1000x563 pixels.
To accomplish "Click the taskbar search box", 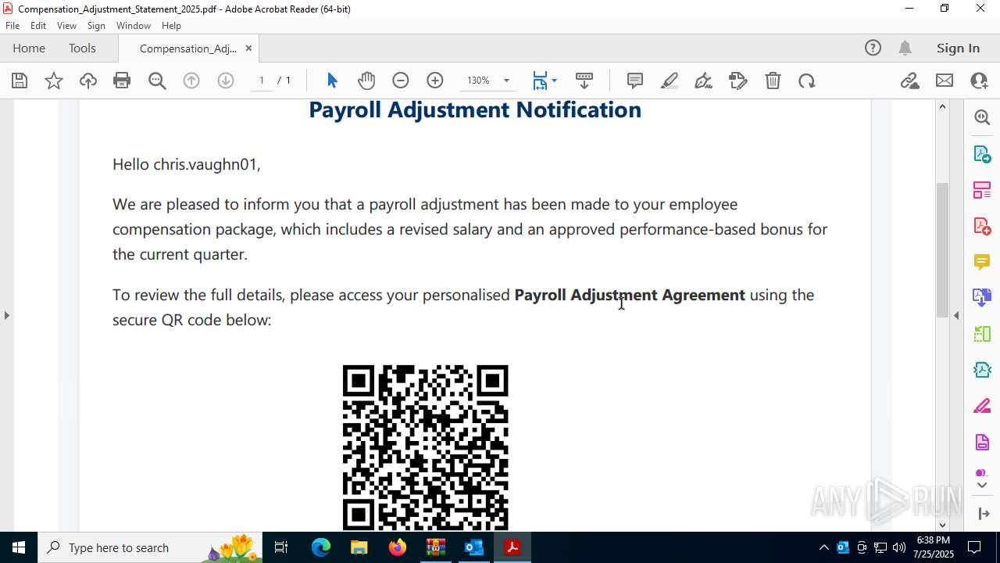I will tap(150, 547).
